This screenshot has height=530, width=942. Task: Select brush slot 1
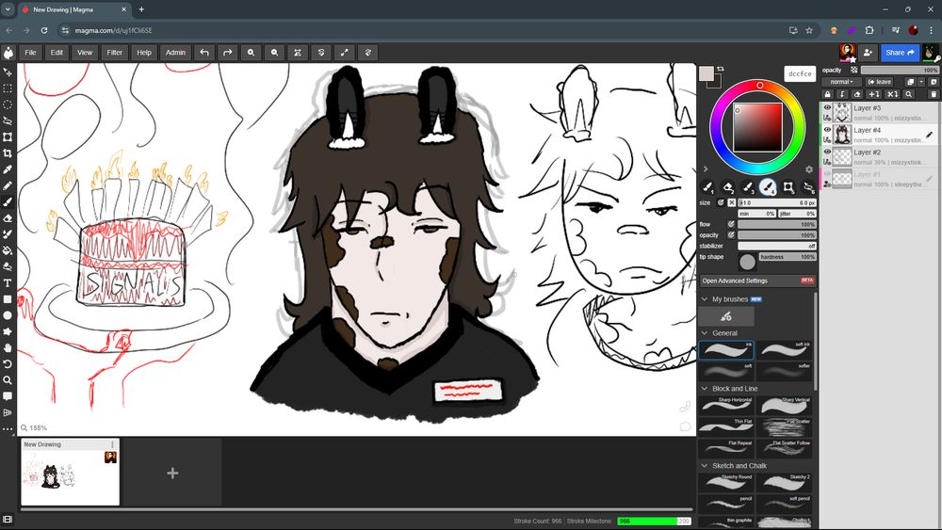[x=707, y=187]
